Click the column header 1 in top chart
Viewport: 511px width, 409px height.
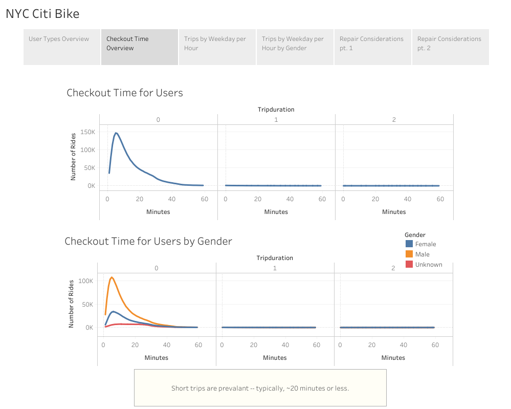[x=276, y=120]
